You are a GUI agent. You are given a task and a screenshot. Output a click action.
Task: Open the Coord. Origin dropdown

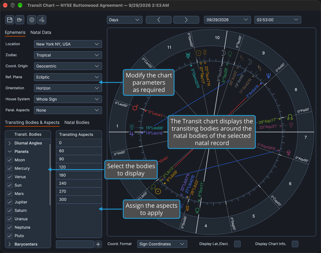68,66
